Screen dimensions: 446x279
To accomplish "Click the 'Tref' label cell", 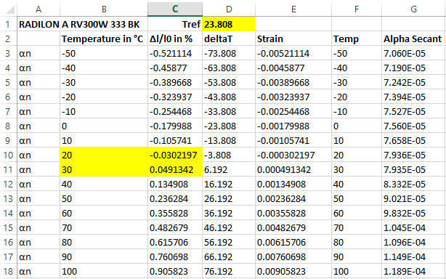I will pyautogui.click(x=175, y=24).
